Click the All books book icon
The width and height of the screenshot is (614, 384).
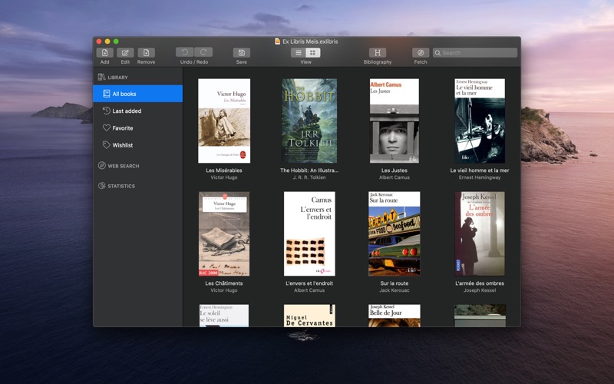coord(106,94)
